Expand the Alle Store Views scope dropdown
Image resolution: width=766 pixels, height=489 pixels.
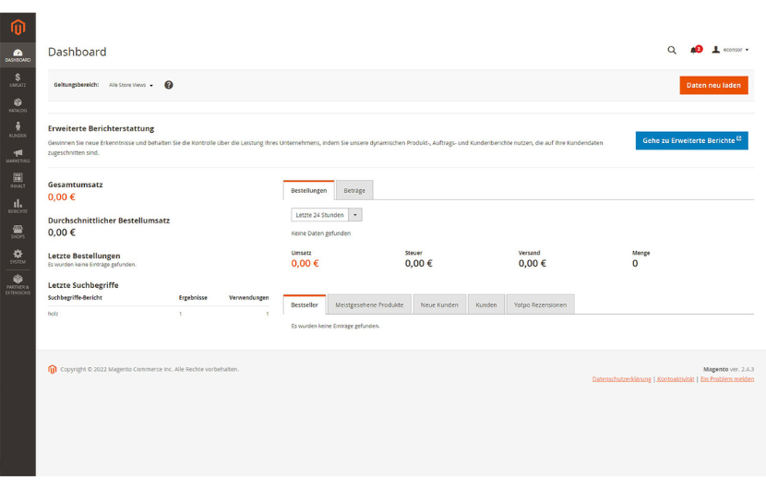(131, 85)
